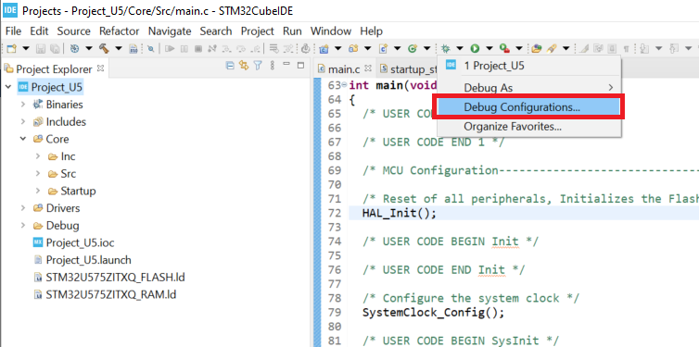This screenshot has width=699, height=347.
Task: Expand the Startup folder
Action: click(x=38, y=192)
